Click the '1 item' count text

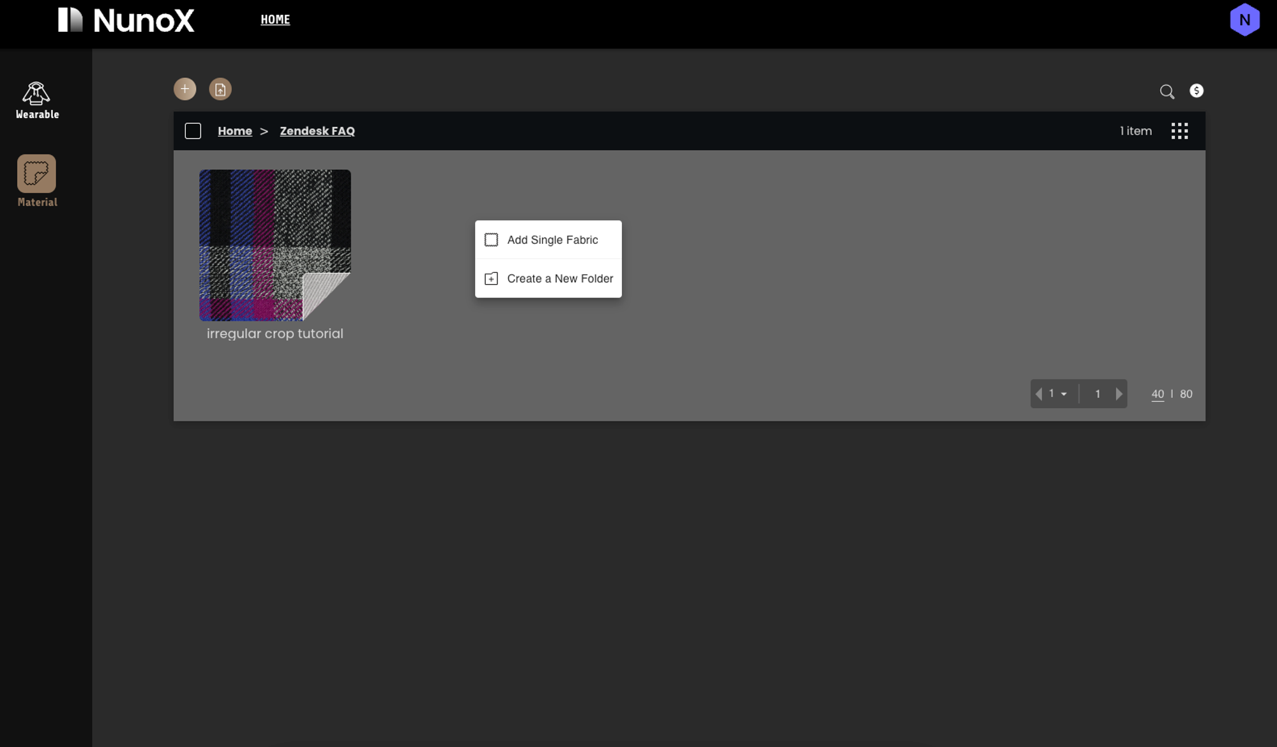tap(1136, 131)
